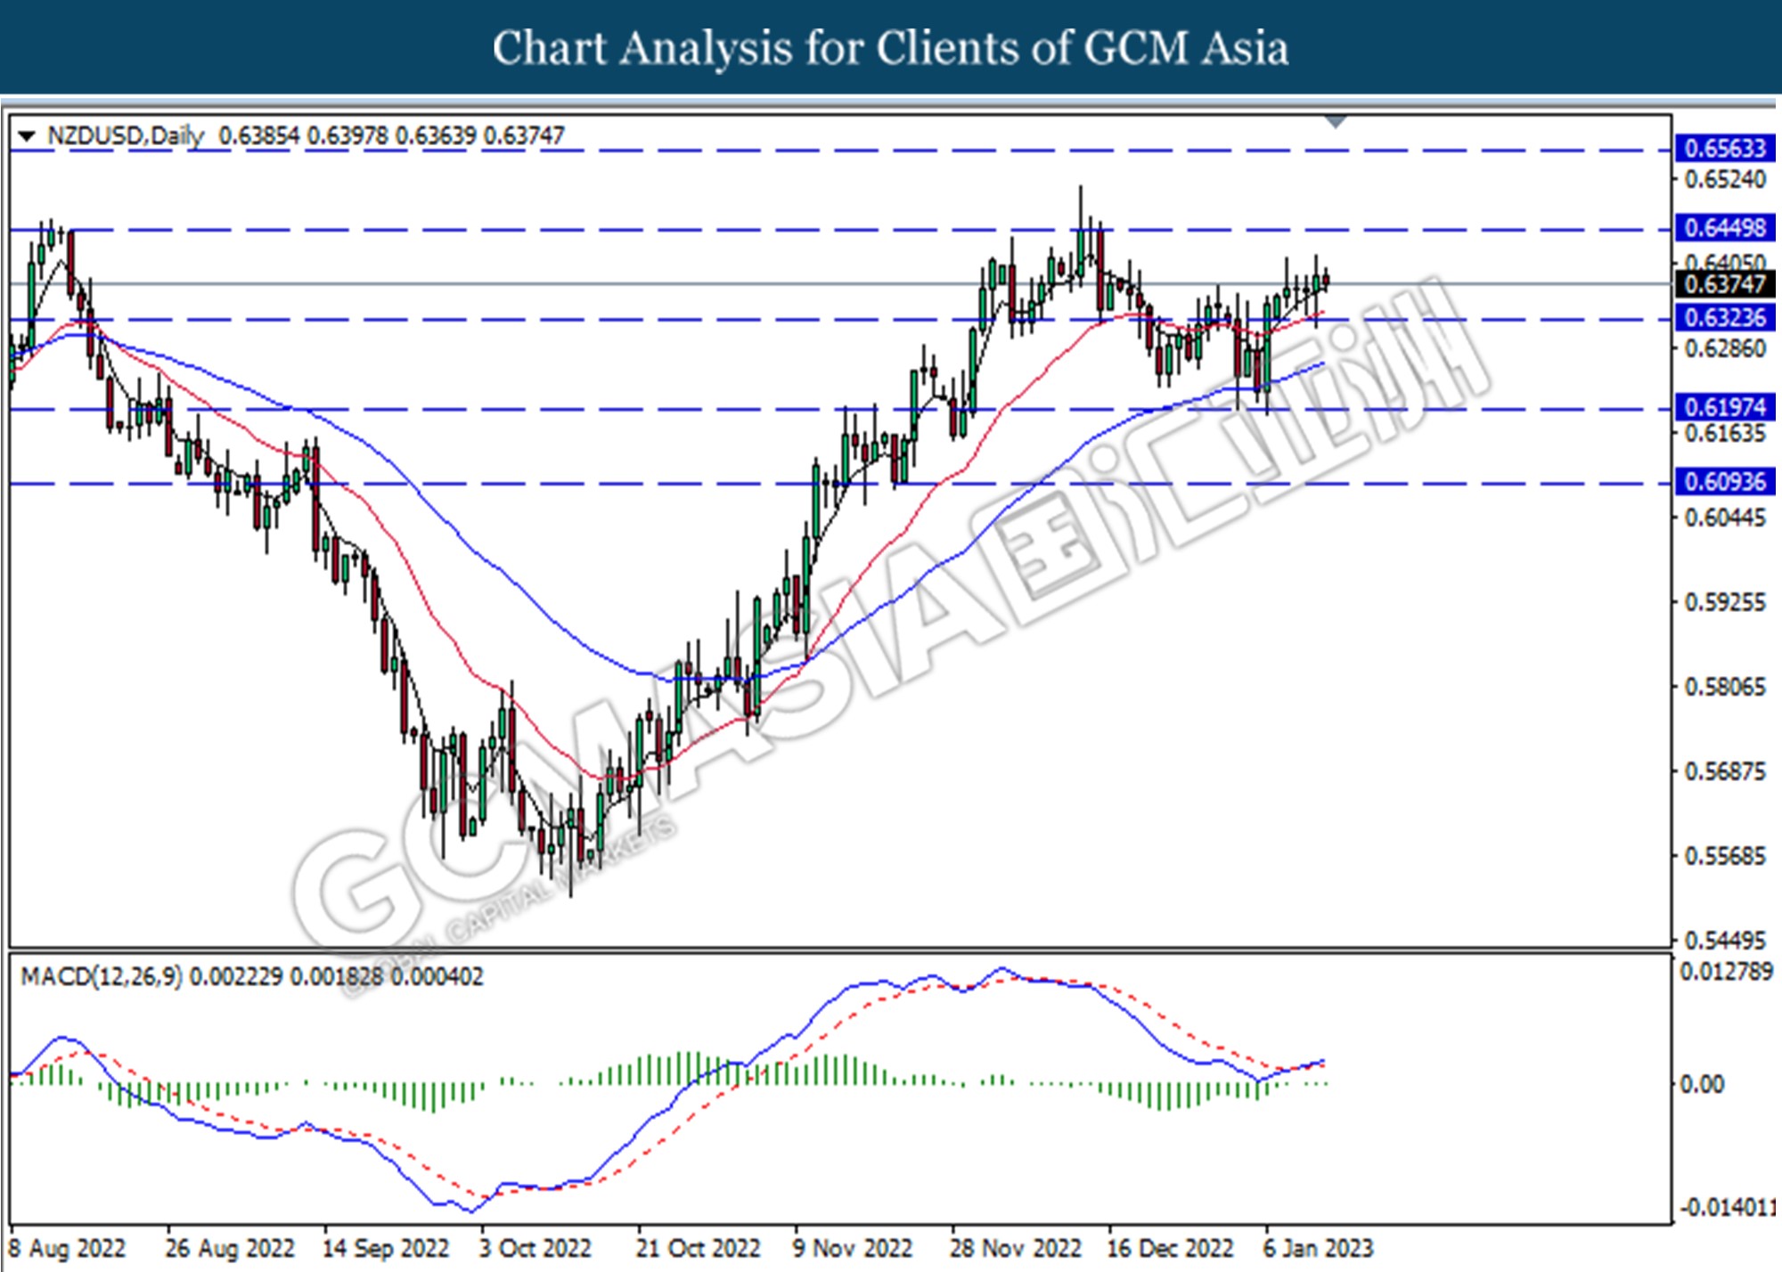1782x1272 pixels.
Task: Click the 0.65633 resistance level label
Action: [x=1725, y=148]
